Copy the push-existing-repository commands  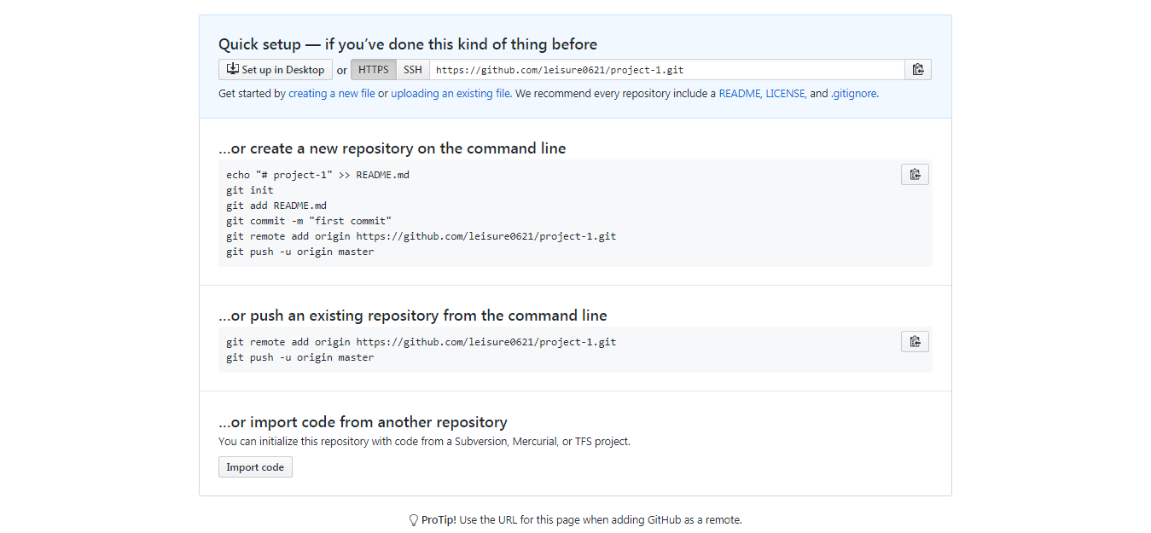(x=915, y=341)
